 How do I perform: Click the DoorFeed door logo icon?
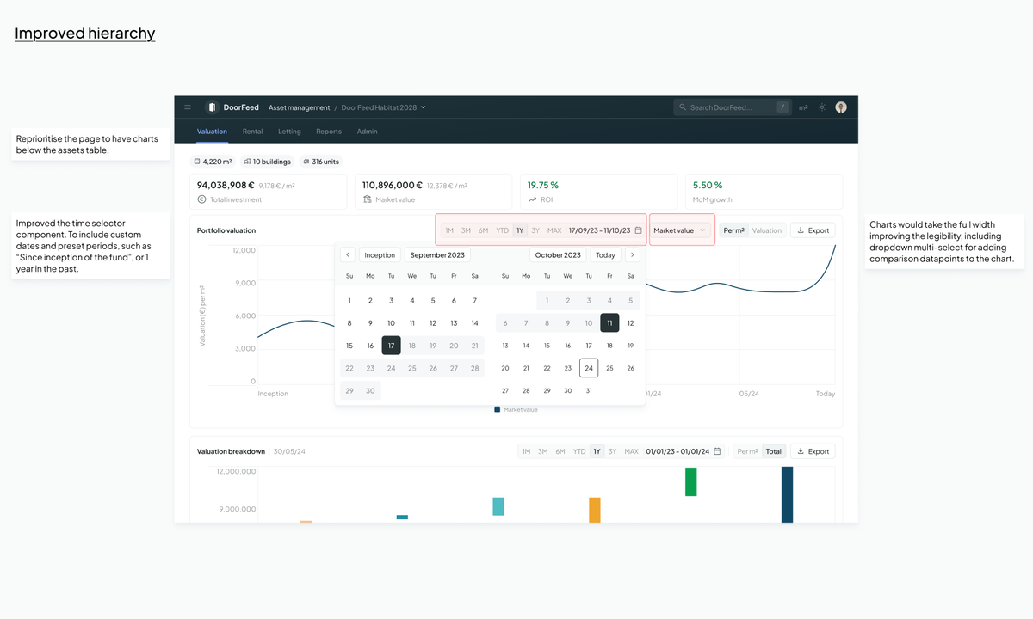212,107
